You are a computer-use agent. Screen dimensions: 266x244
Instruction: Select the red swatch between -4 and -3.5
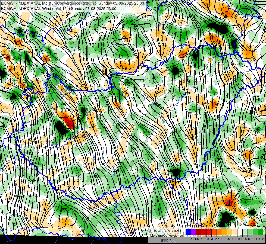pyautogui.click(x=204, y=232)
